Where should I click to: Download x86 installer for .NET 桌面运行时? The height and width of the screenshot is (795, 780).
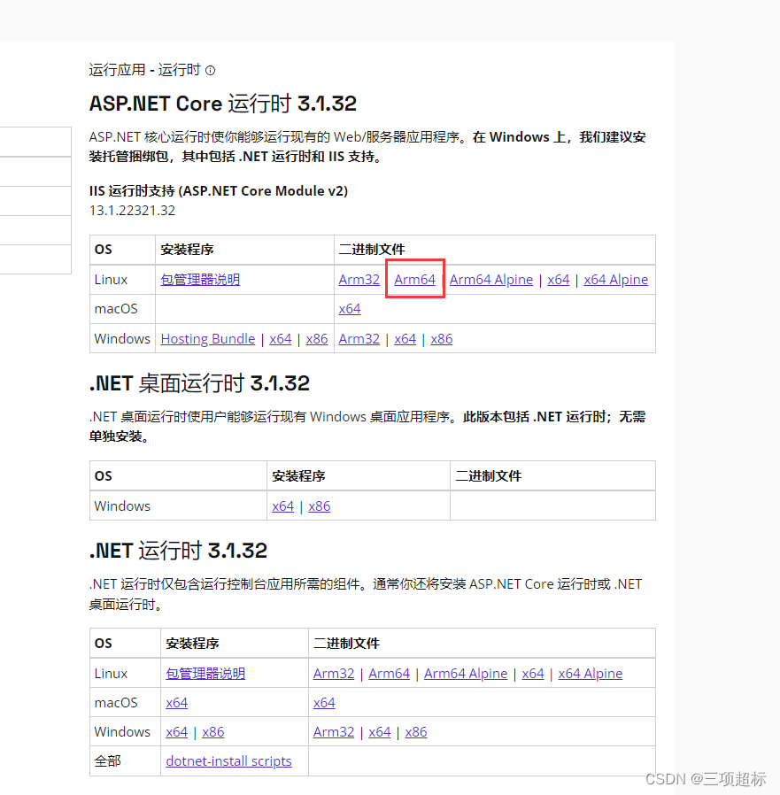[318, 506]
